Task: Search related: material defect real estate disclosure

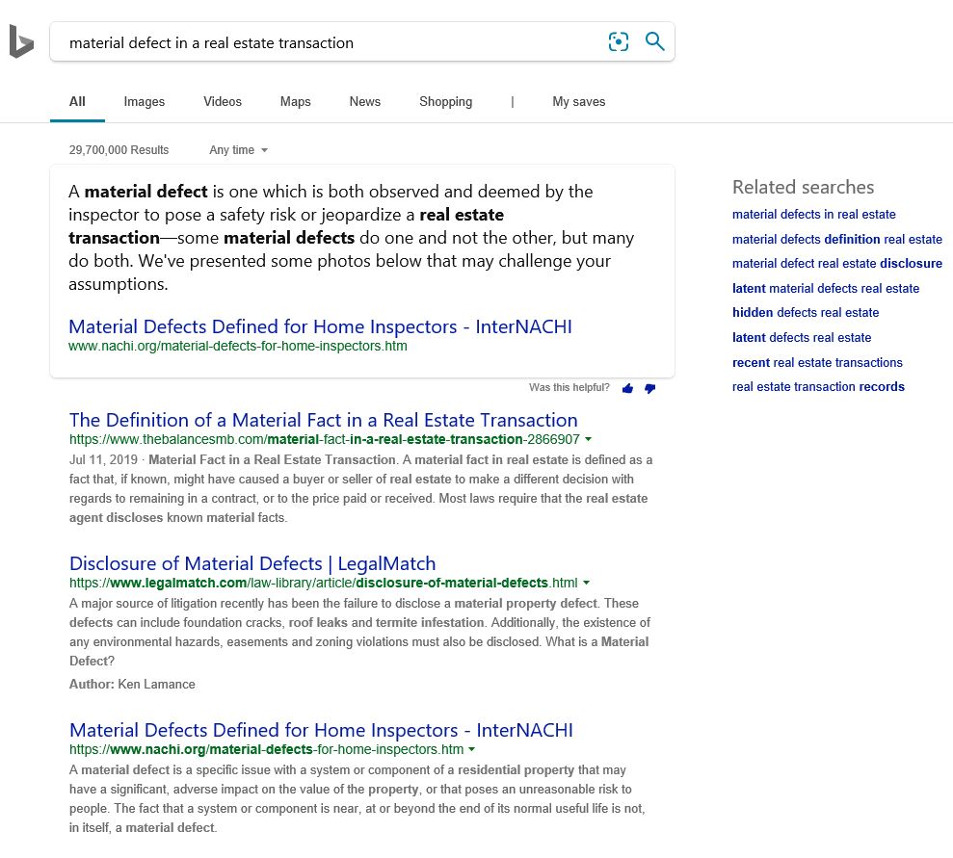Action: pyautogui.click(x=837, y=264)
